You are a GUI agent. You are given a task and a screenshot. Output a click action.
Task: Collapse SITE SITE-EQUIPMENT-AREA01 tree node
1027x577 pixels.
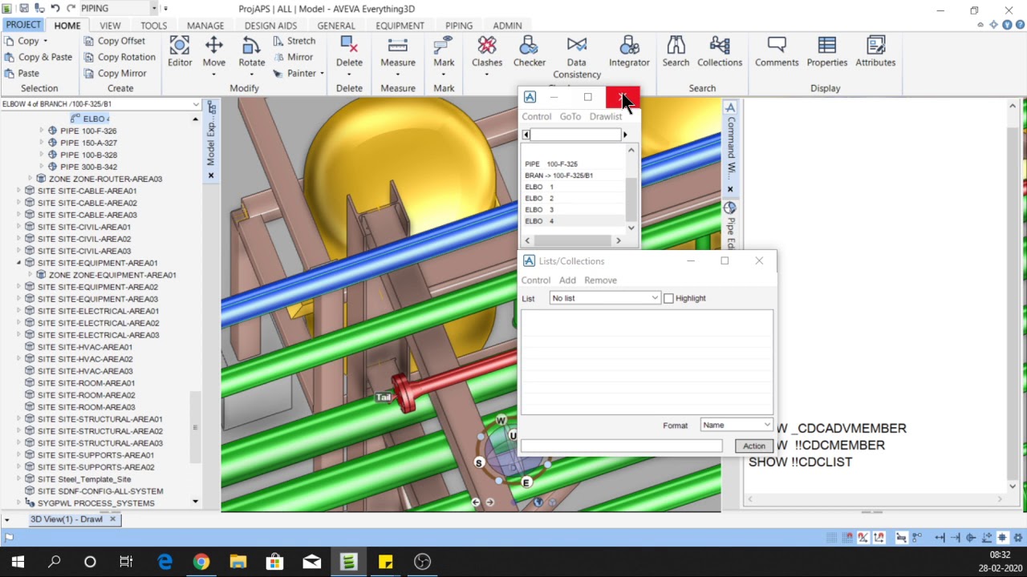pos(18,263)
